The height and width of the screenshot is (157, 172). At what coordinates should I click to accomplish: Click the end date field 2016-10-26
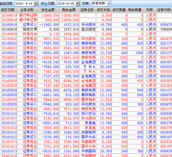point(66,4)
